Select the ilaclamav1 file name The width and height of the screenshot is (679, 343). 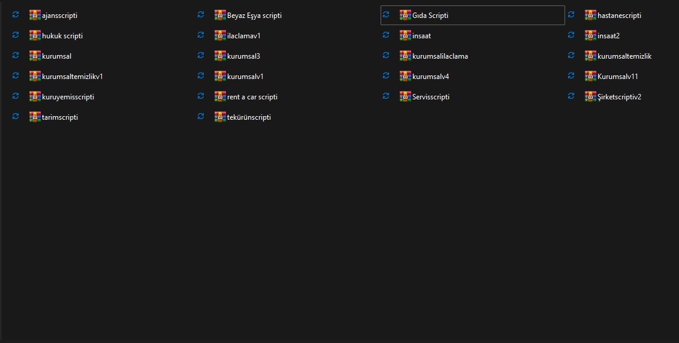(x=244, y=36)
